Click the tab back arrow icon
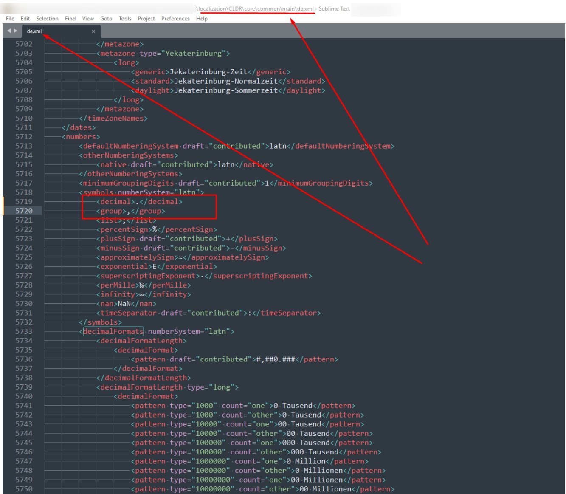The image size is (566, 494). (x=9, y=31)
